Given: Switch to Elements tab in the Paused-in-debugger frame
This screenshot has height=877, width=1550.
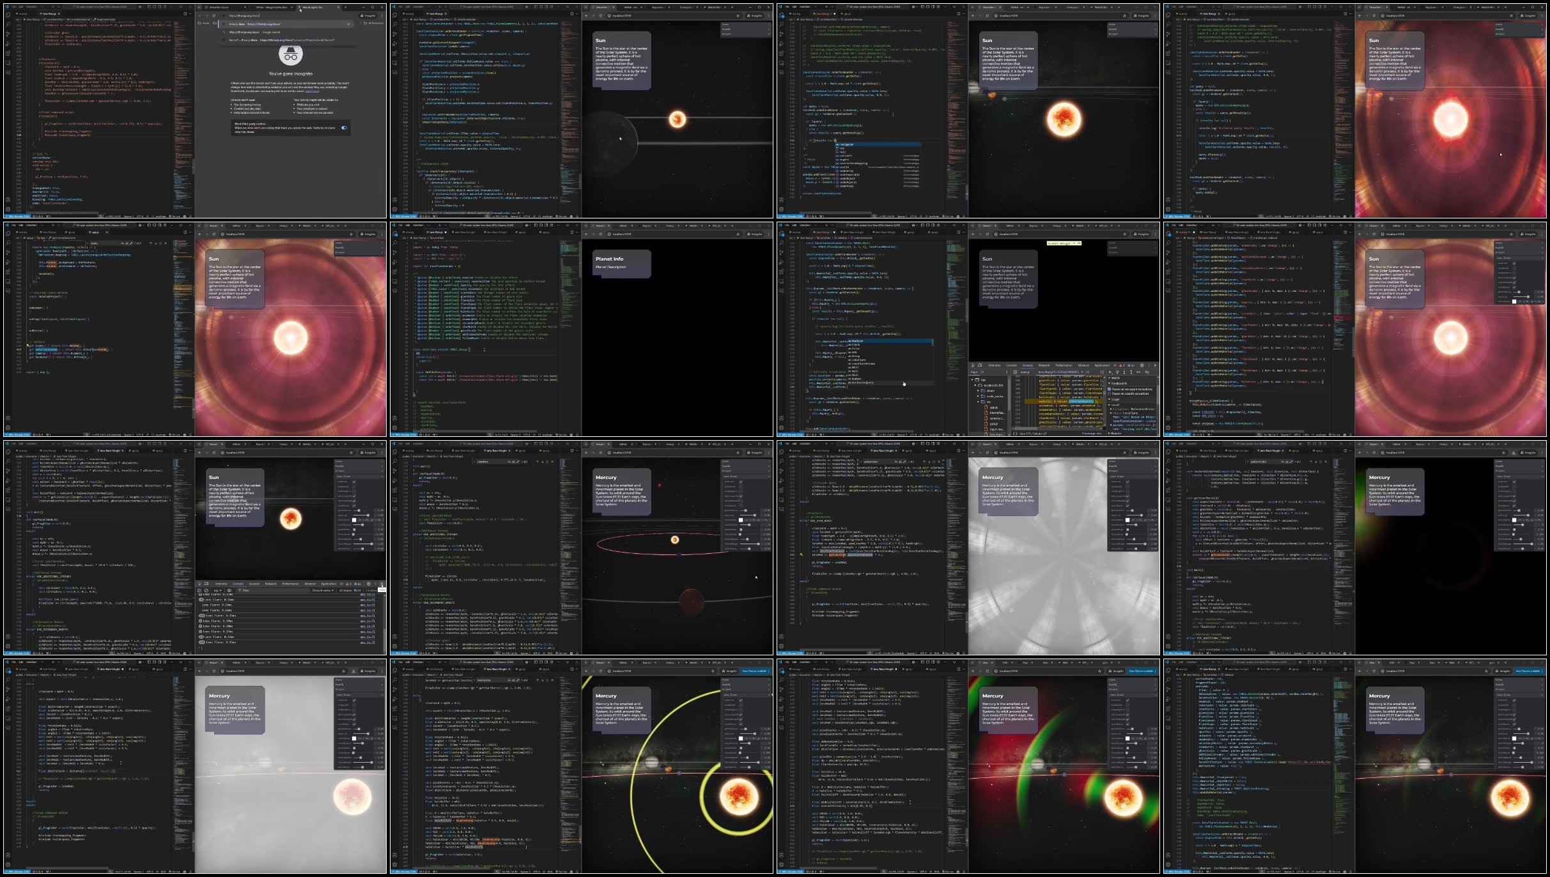Looking at the screenshot, I should [995, 365].
